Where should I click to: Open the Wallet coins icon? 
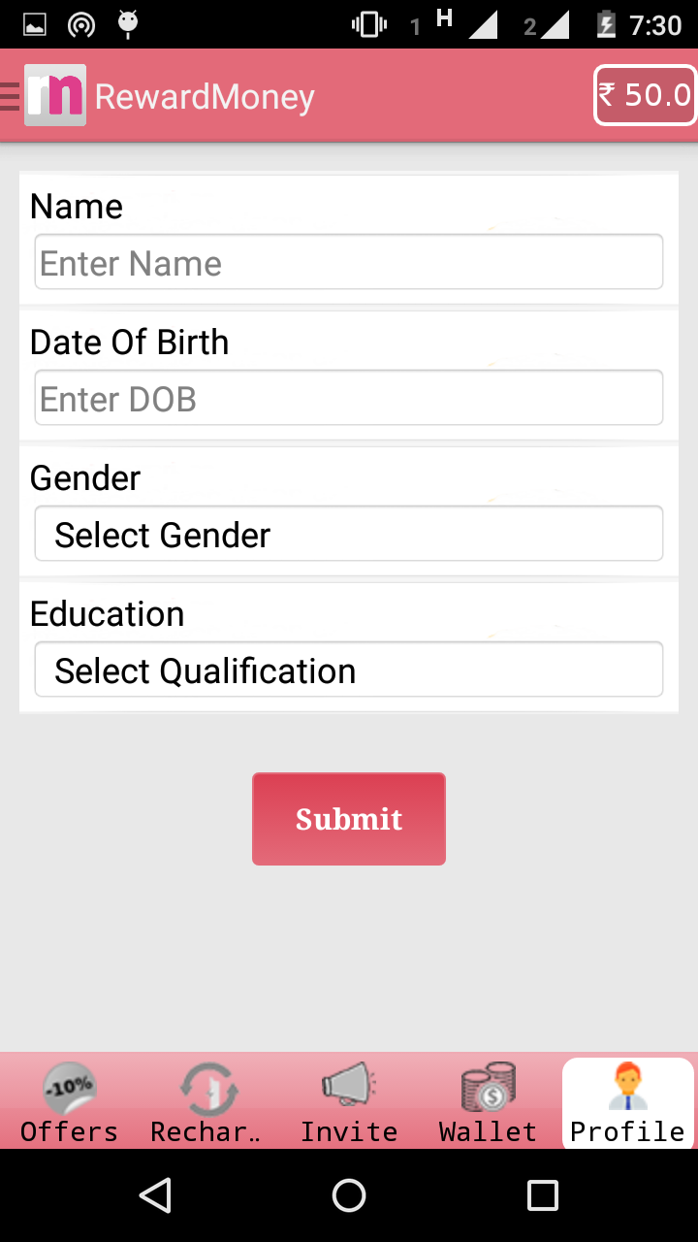point(488,1087)
